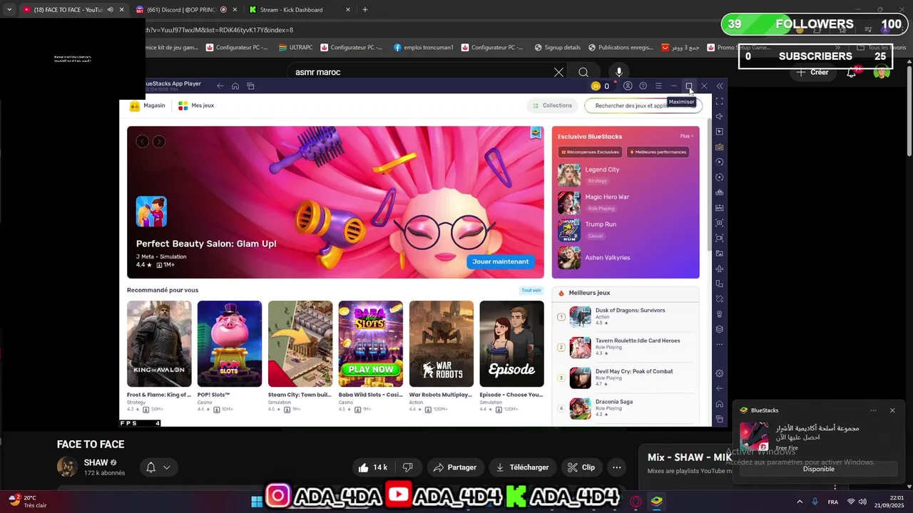Open ULTRAPC bookmark
The width and height of the screenshot is (913, 513).
tap(296, 48)
